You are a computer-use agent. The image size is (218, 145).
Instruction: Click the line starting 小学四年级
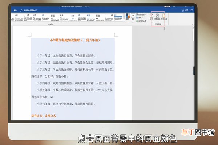[76, 83]
